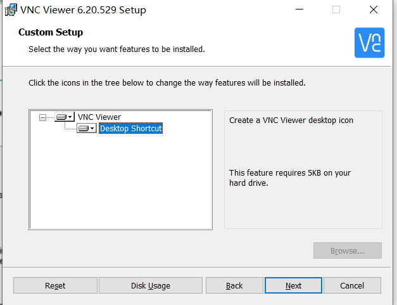Click the Reset button
397x305 pixels.
55,285
